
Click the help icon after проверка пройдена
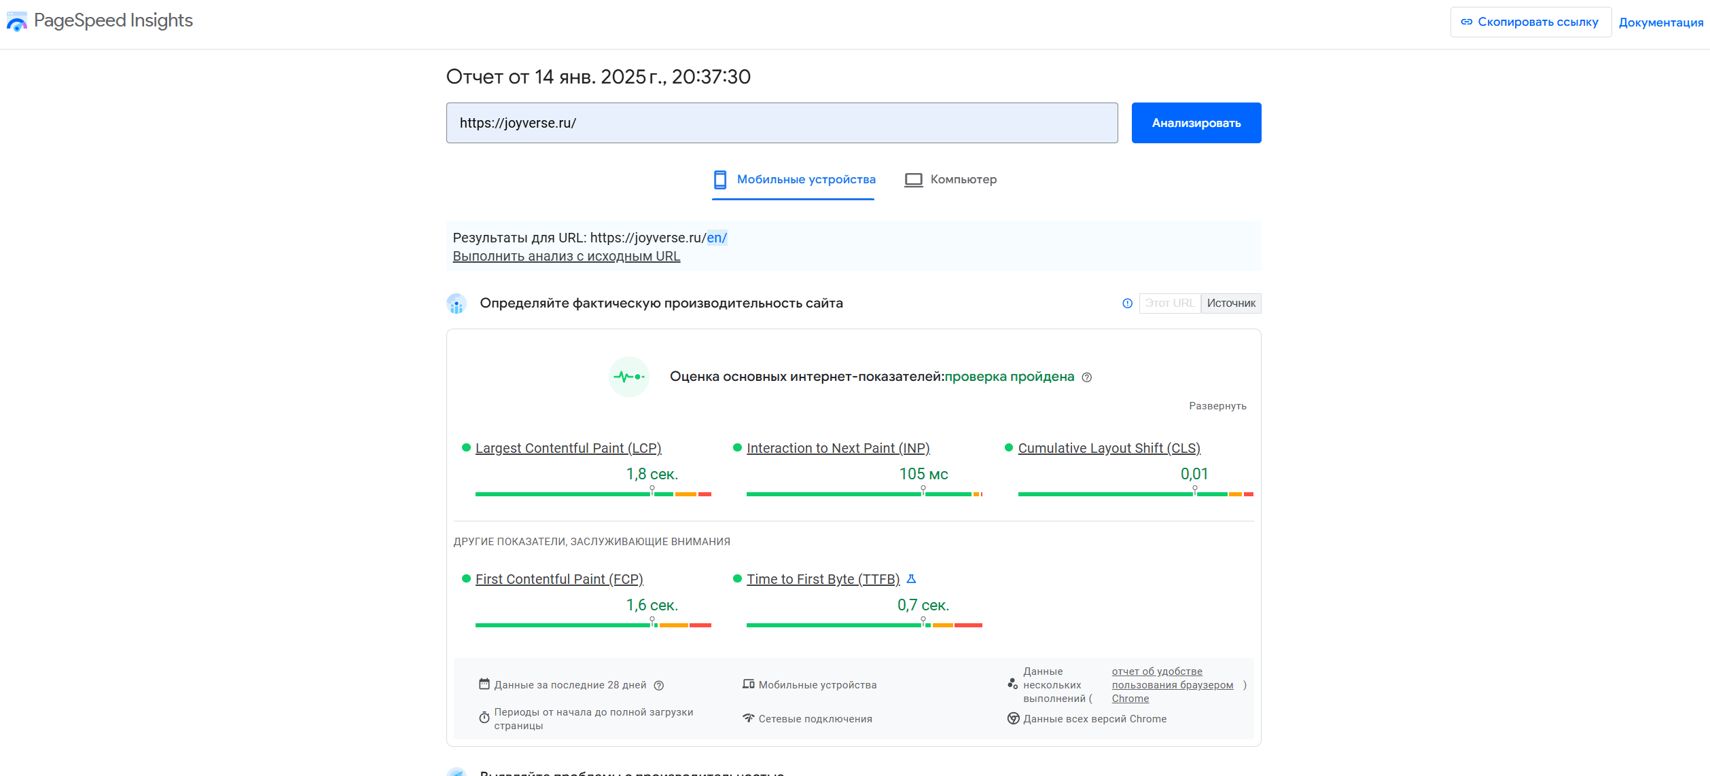coord(1087,377)
